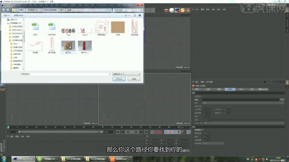The image size is (289, 162).
Task: Toggle point level animation dotted icon
Action: pyautogui.click(x=183, y=132)
